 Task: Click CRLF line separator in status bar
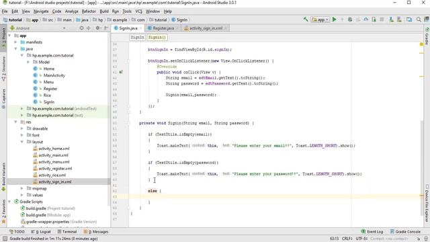(x=347, y=239)
